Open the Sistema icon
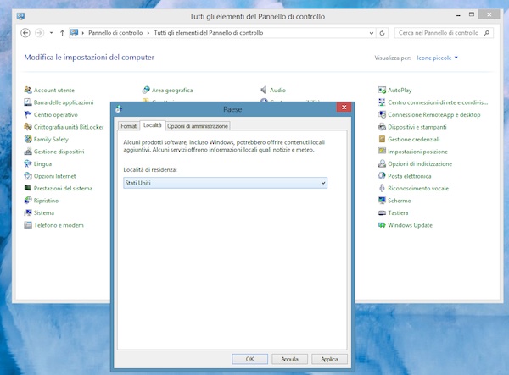Viewport: 509px width, 375px height. pos(28,212)
